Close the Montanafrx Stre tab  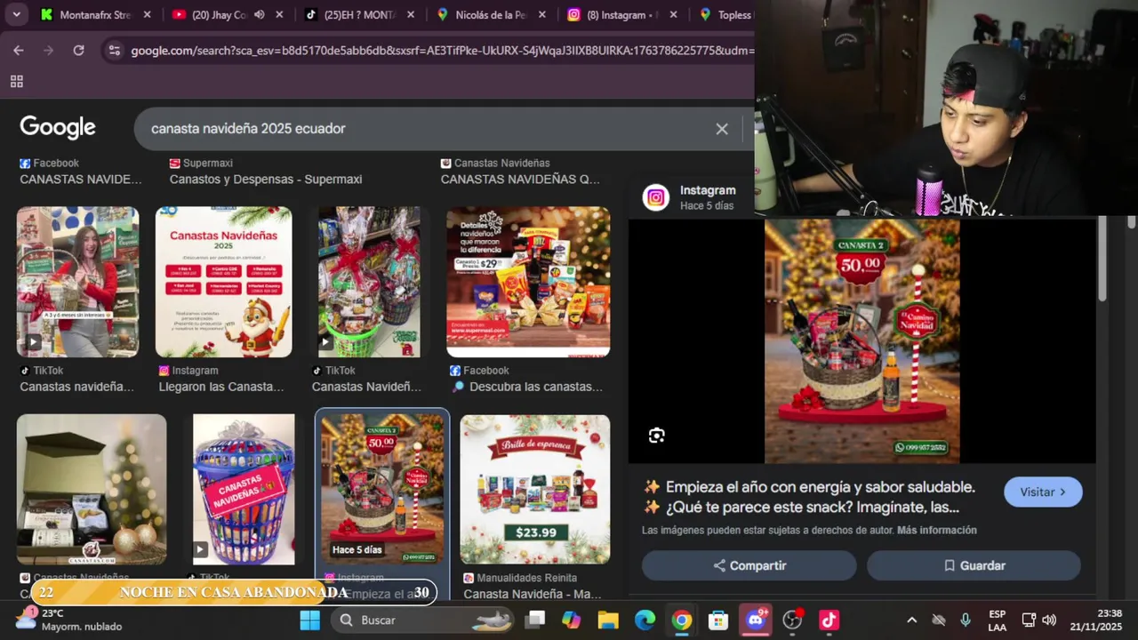point(147,14)
